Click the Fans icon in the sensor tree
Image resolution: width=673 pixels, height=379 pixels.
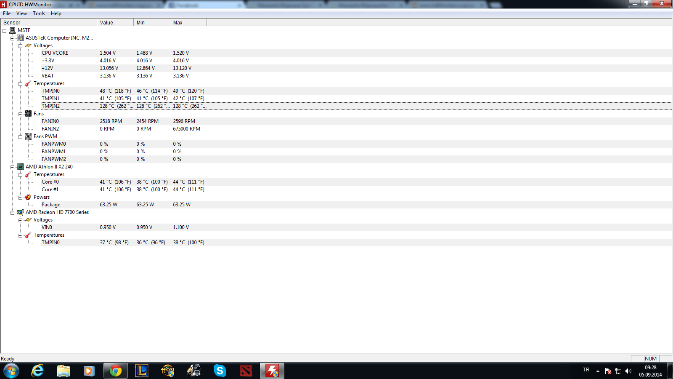click(28, 113)
